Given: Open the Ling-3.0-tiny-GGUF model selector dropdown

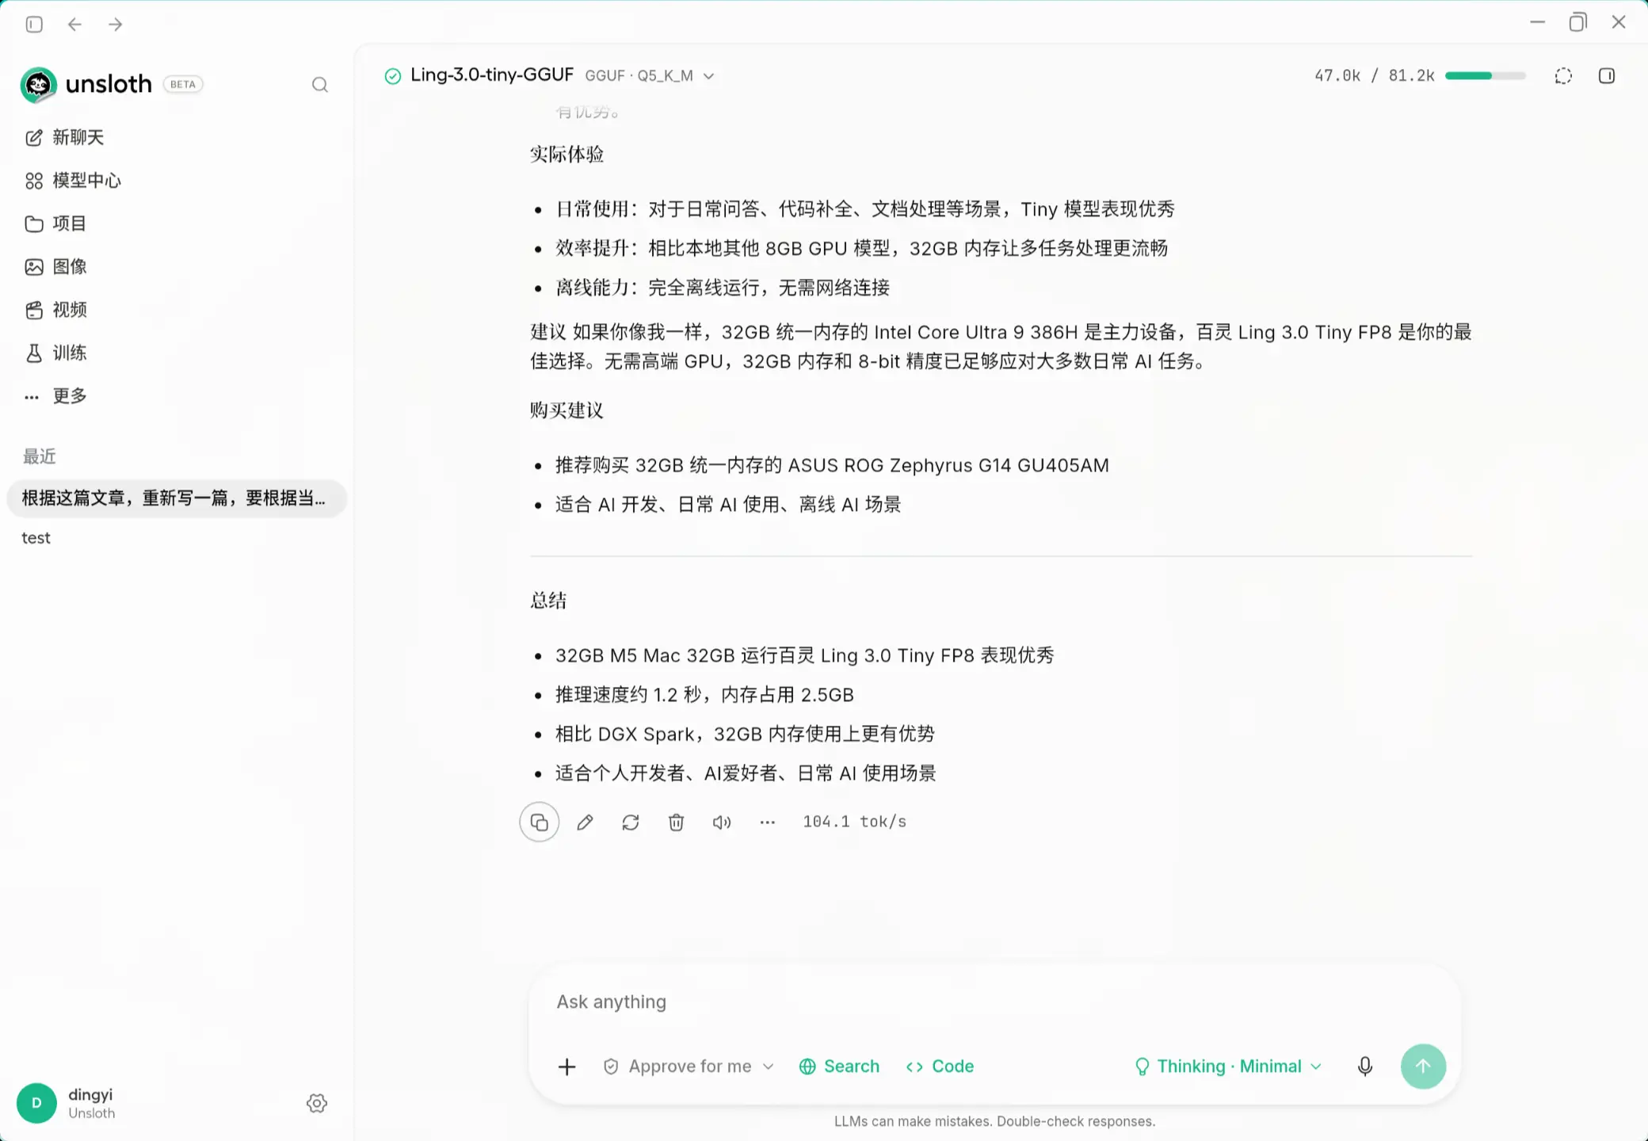Looking at the screenshot, I should (x=563, y=75).
